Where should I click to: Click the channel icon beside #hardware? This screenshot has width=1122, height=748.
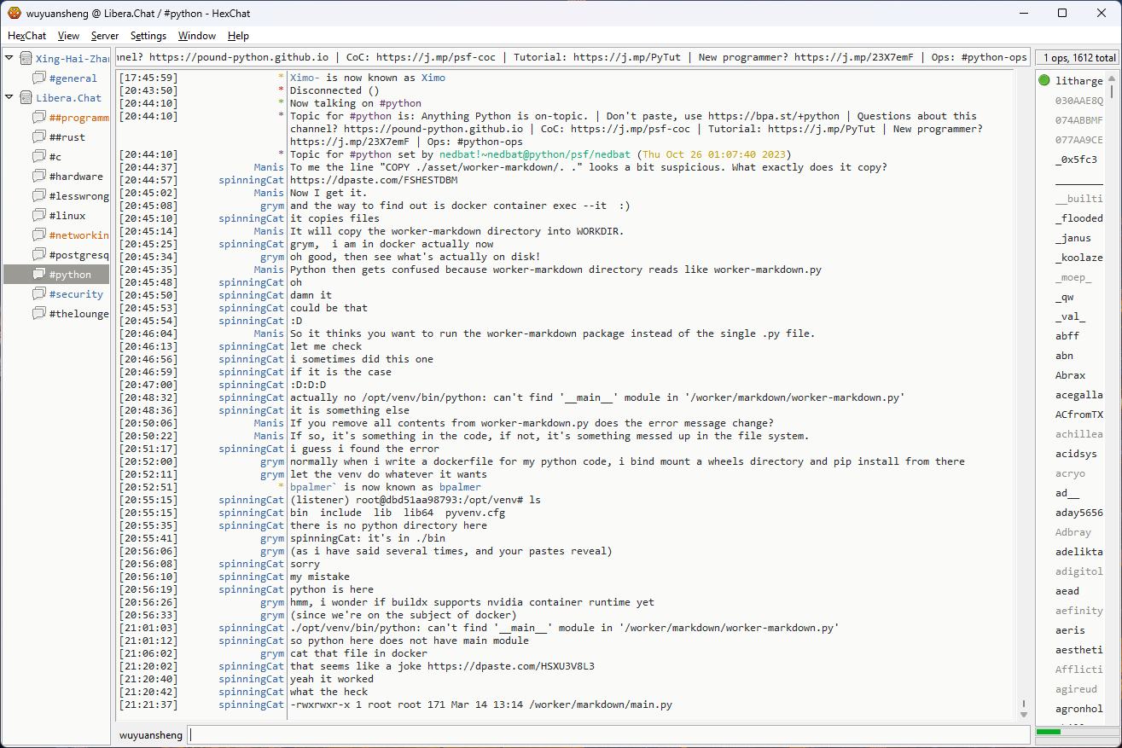[39, 177]
